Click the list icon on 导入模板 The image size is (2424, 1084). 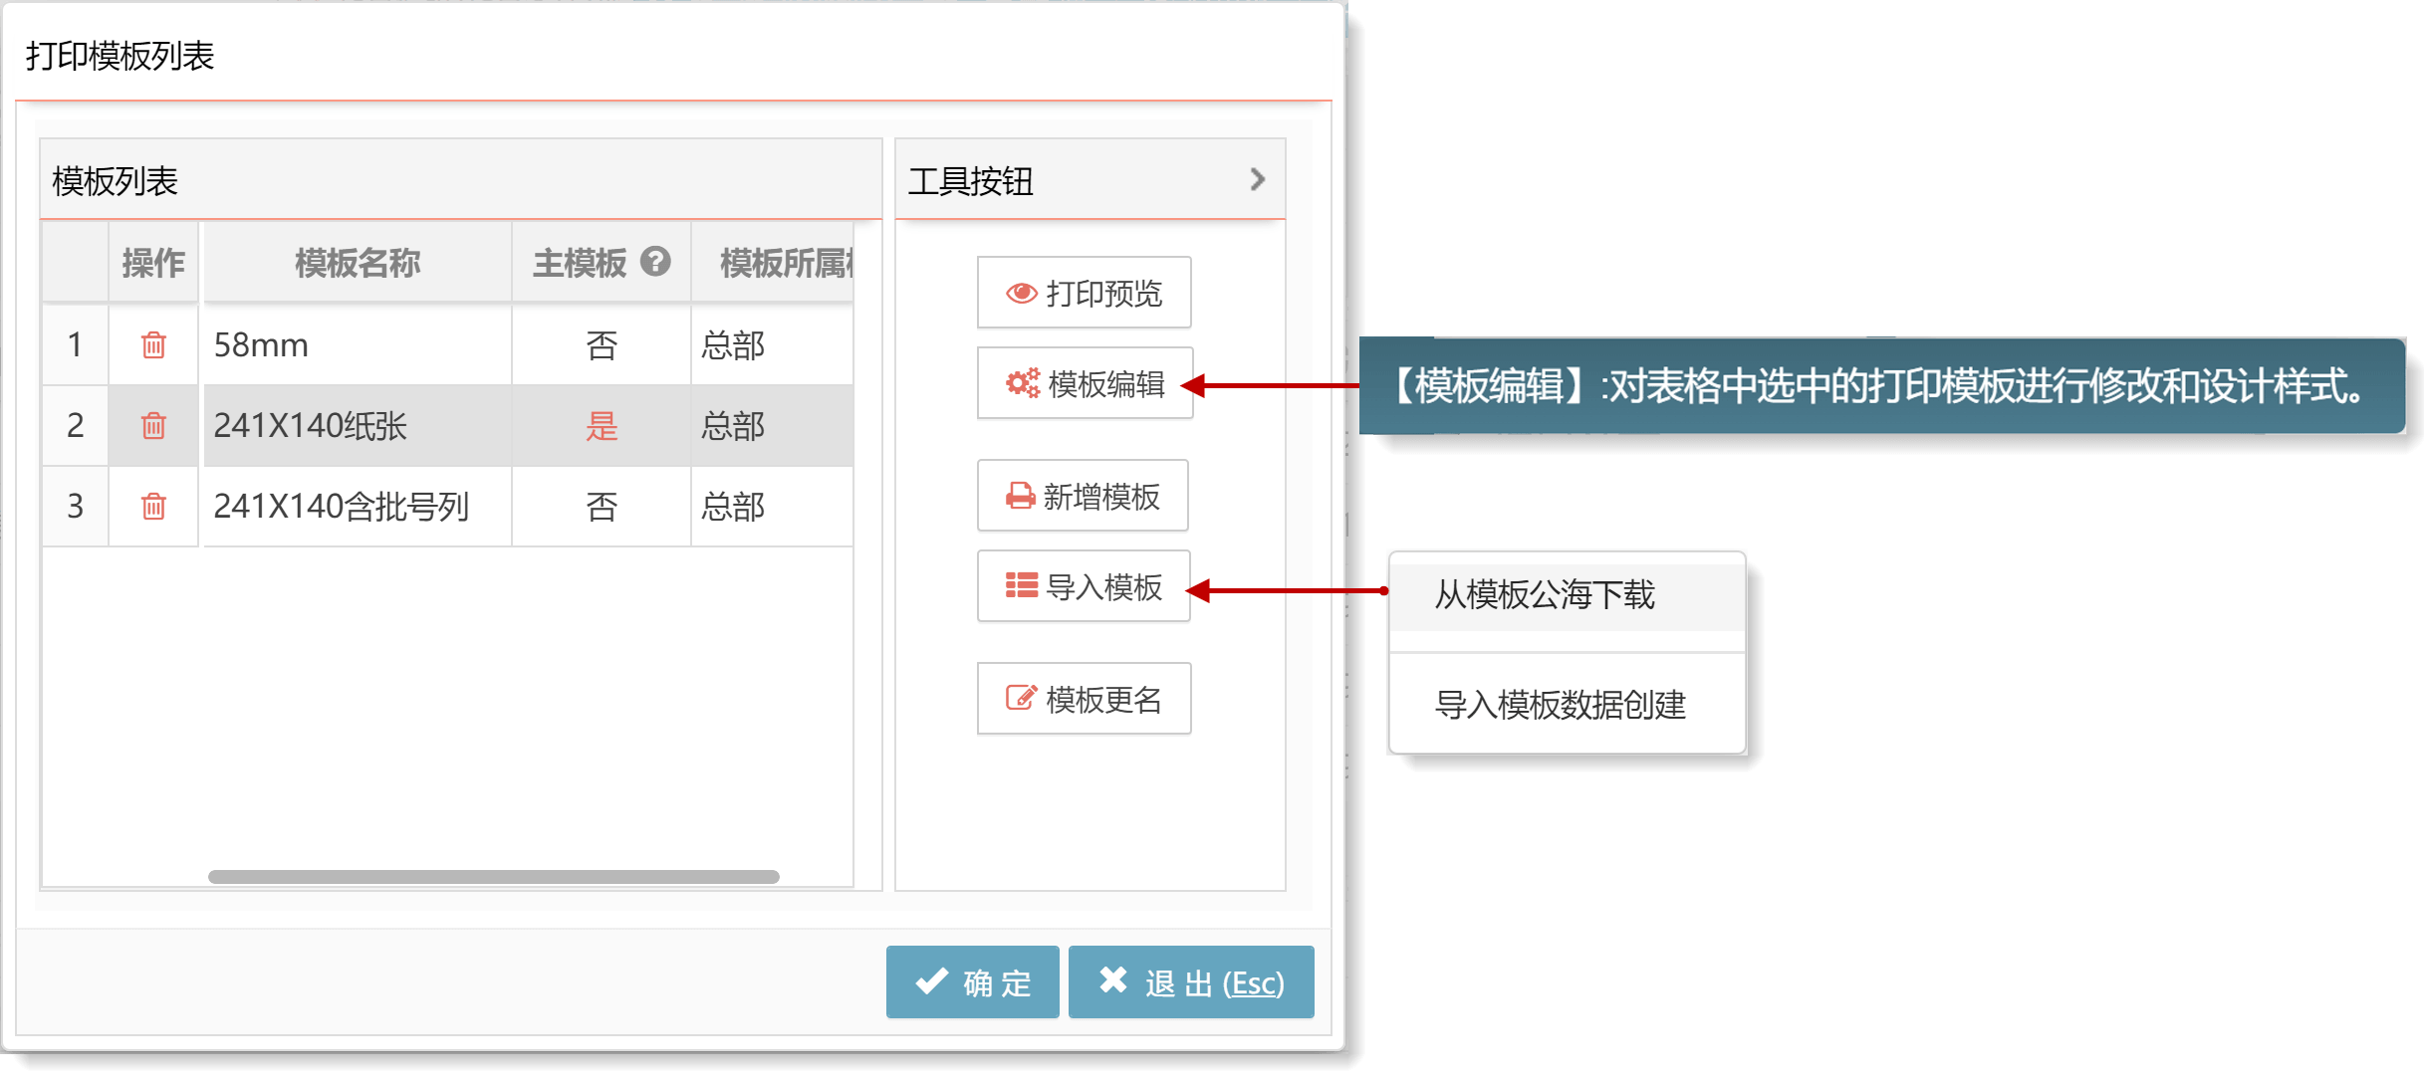point(1021,586)
